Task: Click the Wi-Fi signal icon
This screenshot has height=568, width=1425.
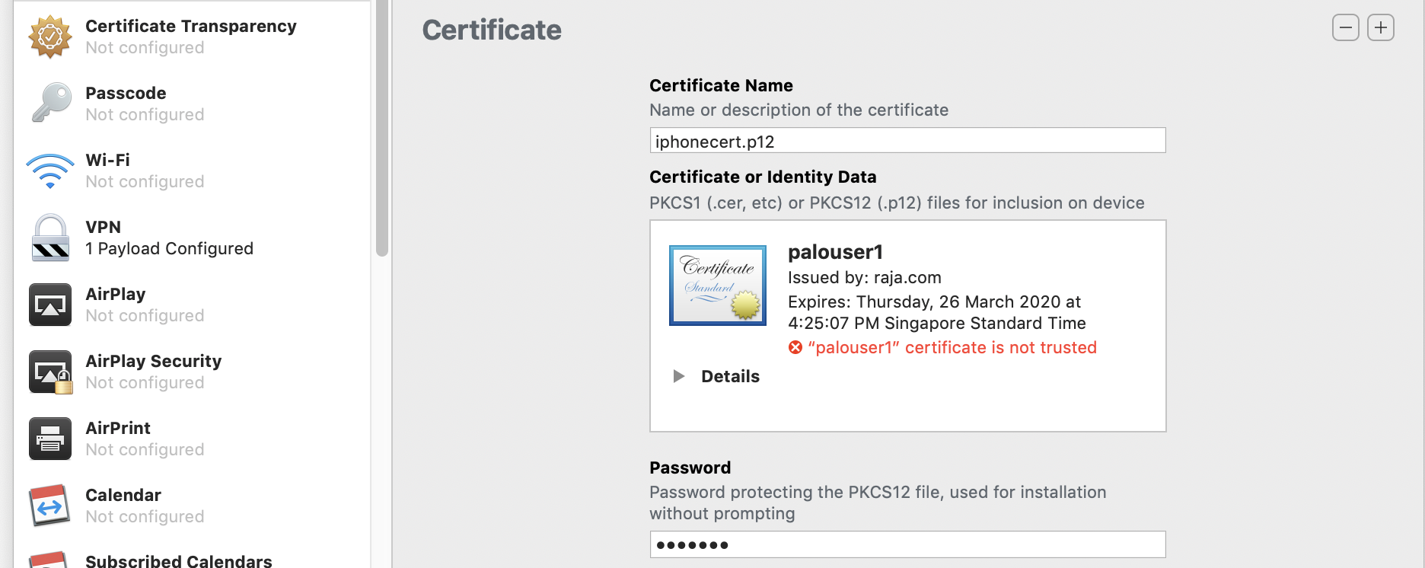Action: (x=50, y=171)
